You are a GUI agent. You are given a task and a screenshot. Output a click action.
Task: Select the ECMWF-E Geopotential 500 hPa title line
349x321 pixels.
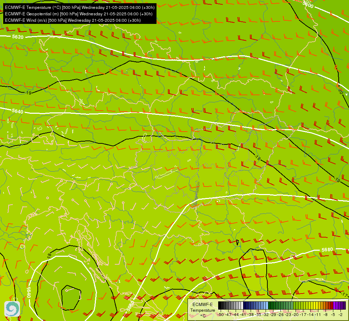pos(78,14)
